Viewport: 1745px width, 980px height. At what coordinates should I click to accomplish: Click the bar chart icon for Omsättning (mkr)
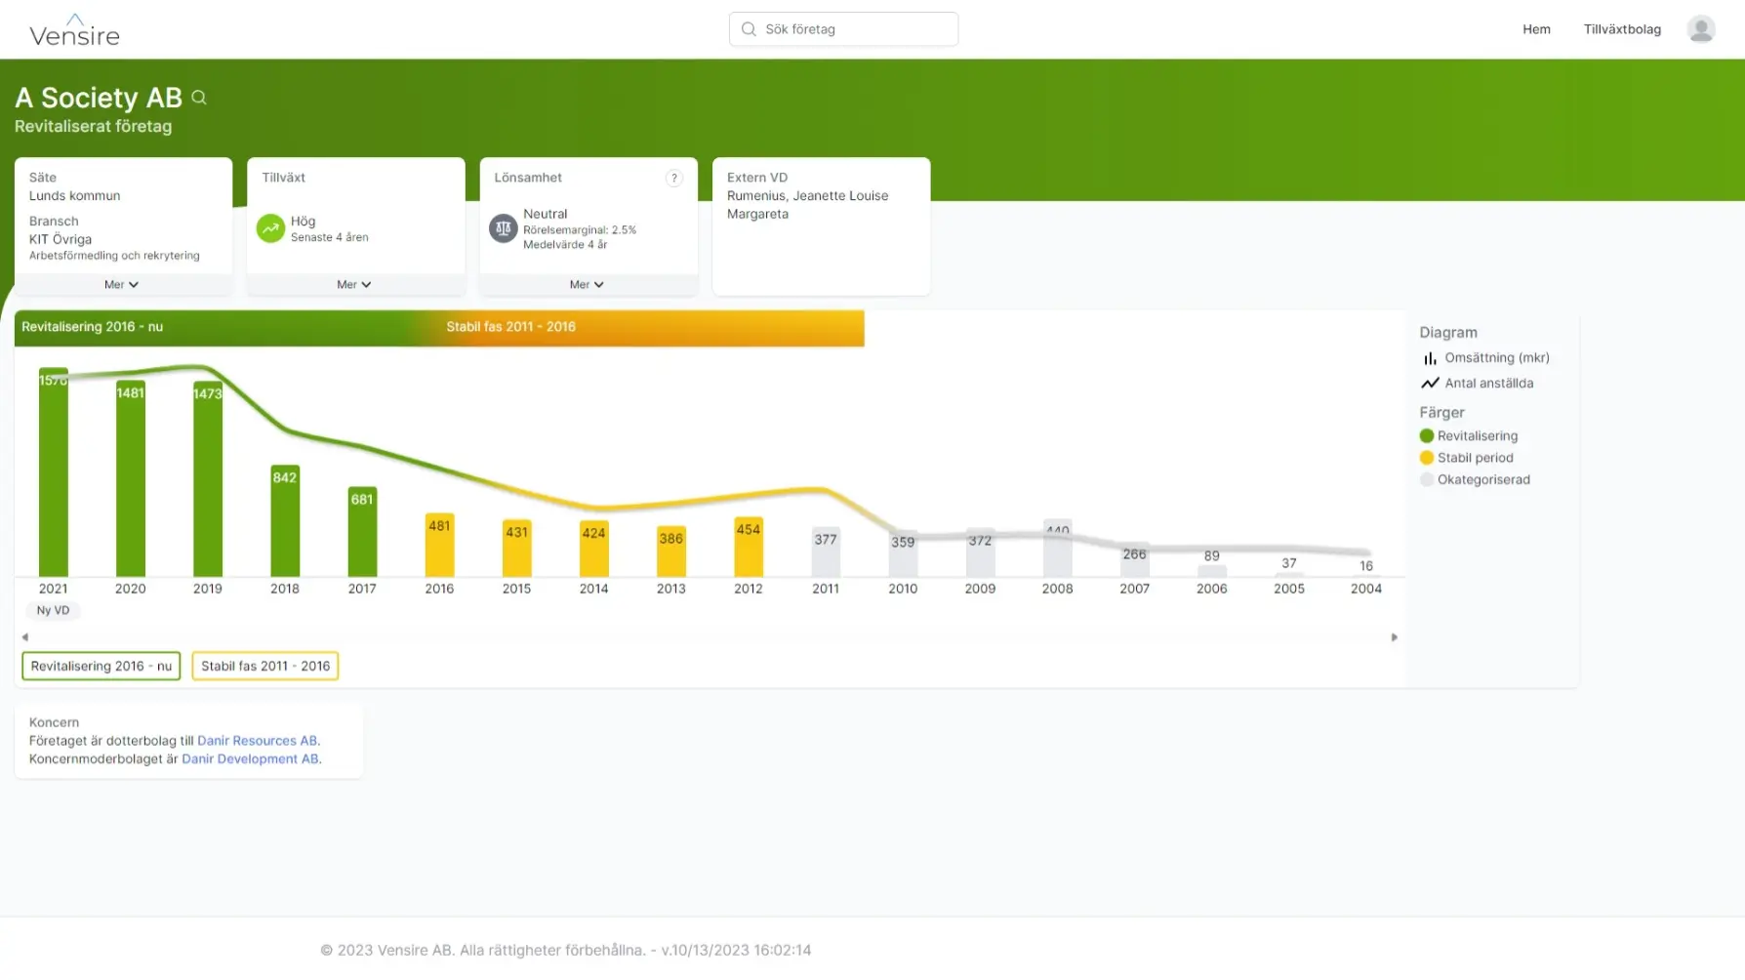click(x=1430, y=358)
